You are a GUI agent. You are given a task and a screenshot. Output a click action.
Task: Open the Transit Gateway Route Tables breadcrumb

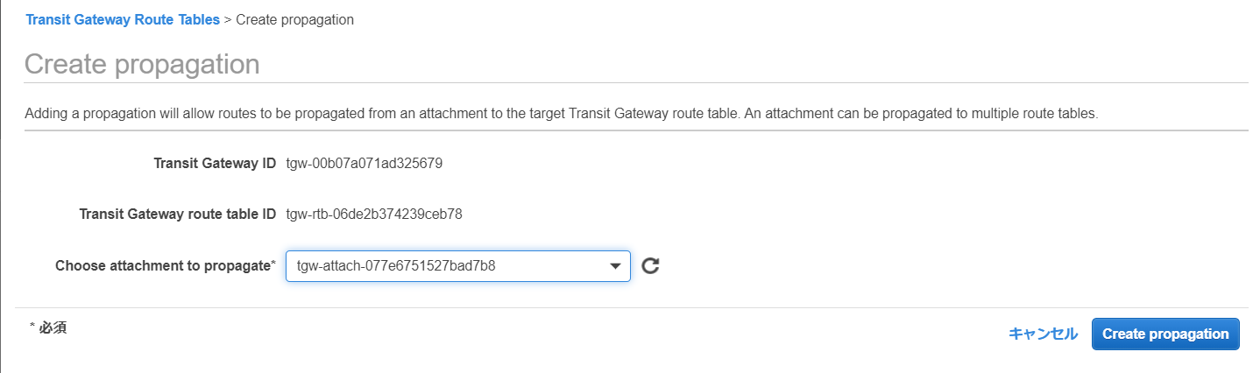click(x=123, y=19)
